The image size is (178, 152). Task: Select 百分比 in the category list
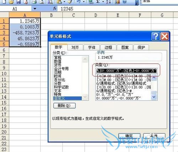[59, 80]
